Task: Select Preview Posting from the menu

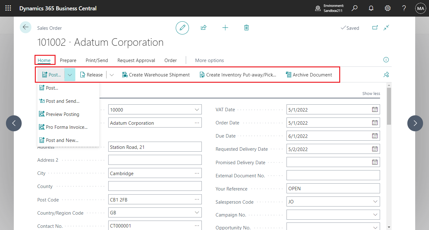Action: pos(62,114)
